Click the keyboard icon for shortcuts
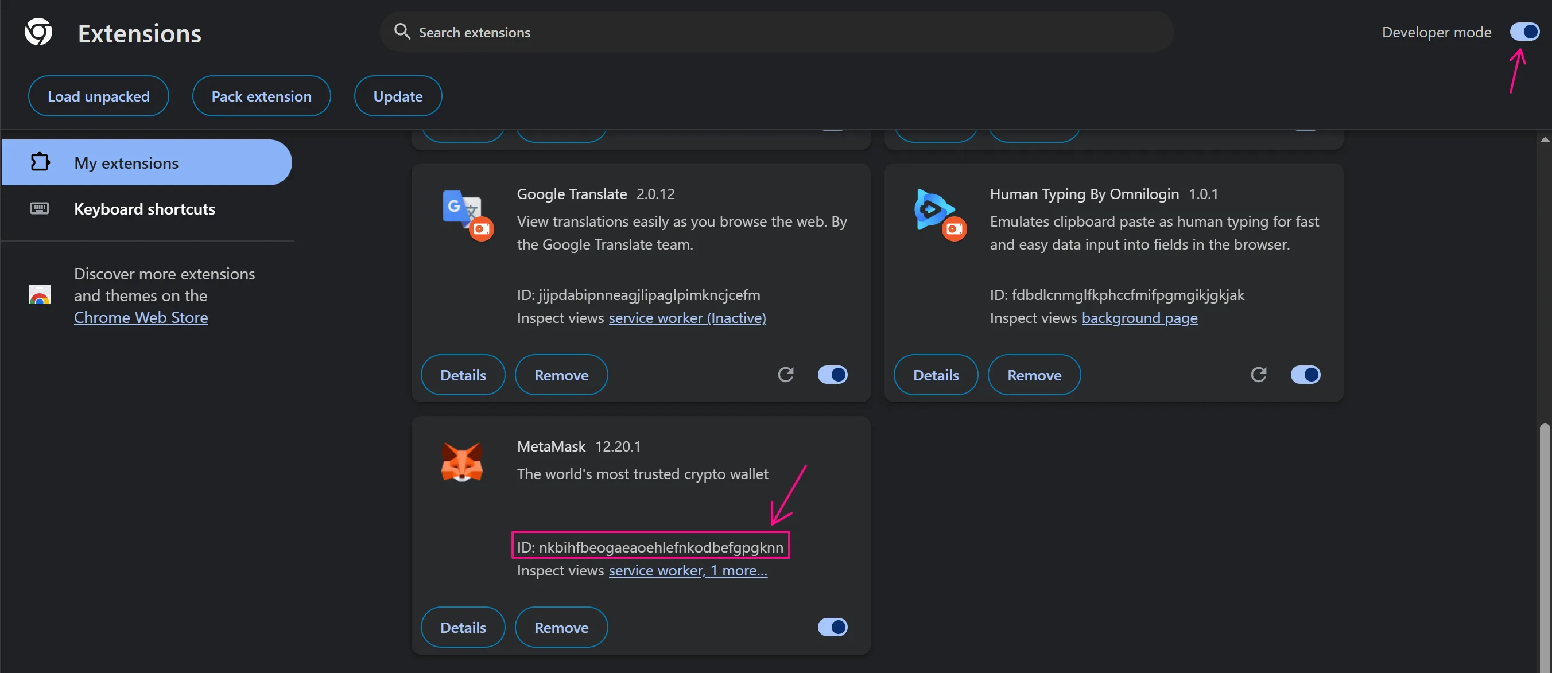This screenshot has height=673, width=1552. pos(38,208)
